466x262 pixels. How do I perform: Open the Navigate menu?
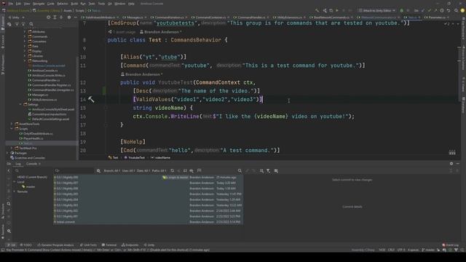(39, 4)
